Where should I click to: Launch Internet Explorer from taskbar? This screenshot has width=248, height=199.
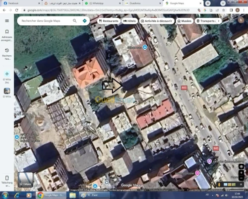point(17,195)
